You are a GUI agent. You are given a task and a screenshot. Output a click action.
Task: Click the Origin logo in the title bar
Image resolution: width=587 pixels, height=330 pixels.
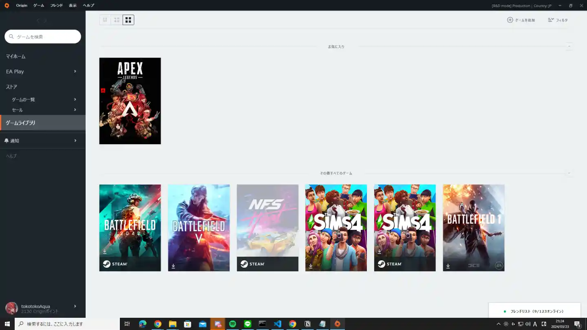tap(7, 5)
